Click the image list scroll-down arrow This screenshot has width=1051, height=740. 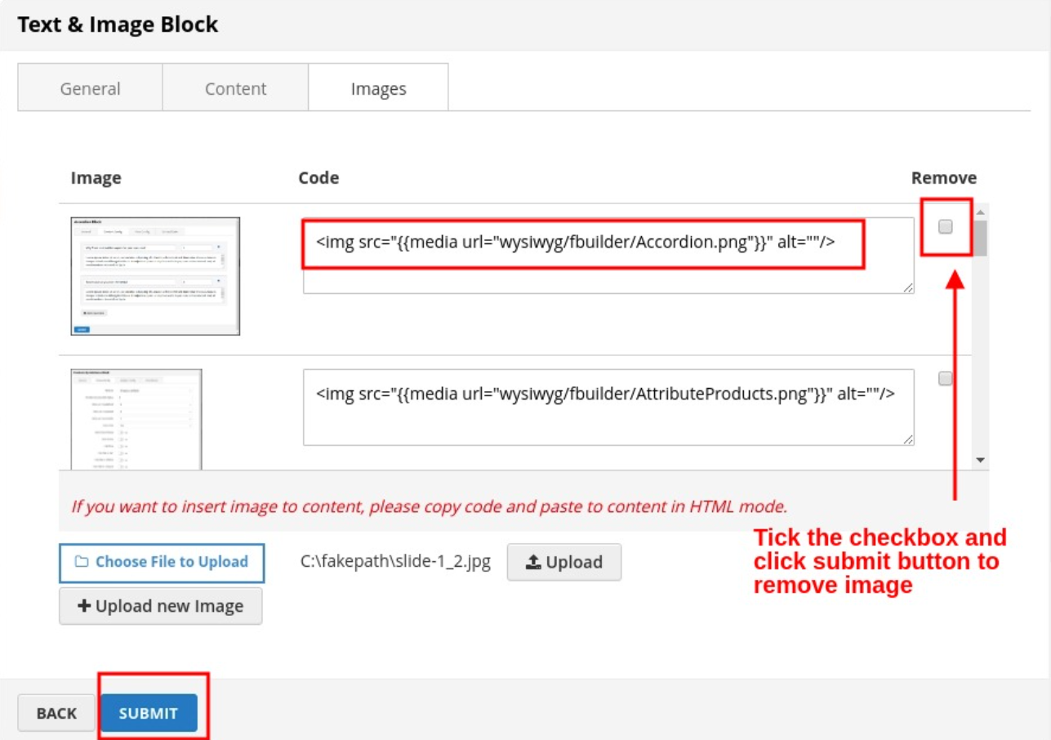[x=980, y=461]
